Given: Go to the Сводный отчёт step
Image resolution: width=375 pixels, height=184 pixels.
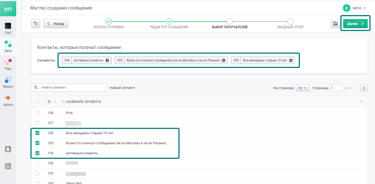Looking at the screenshot, I should click(290, 24).
